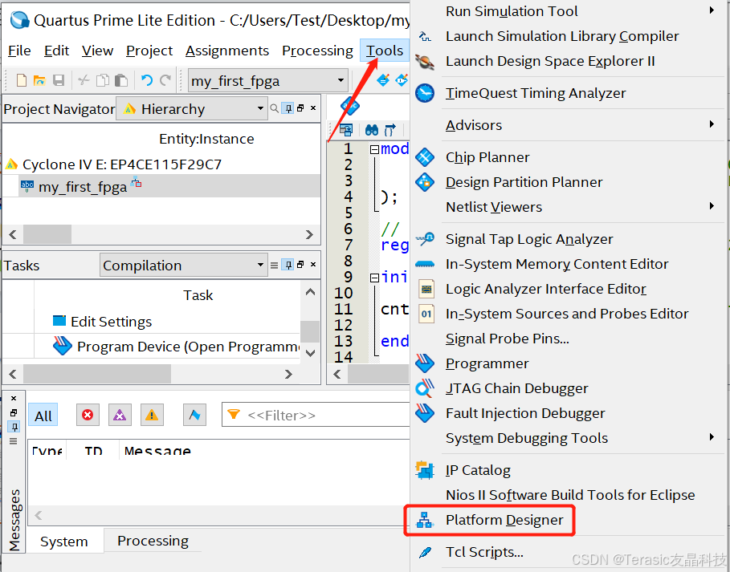The width and height of the screenshot is (730, 572).
Task: Click the Logic Analyzer Interface Editor icon
Action: 426,289
